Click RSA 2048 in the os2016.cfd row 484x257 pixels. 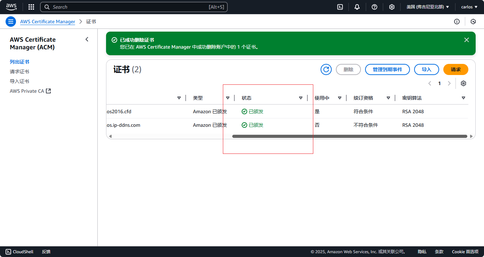(x=413, y=111)
